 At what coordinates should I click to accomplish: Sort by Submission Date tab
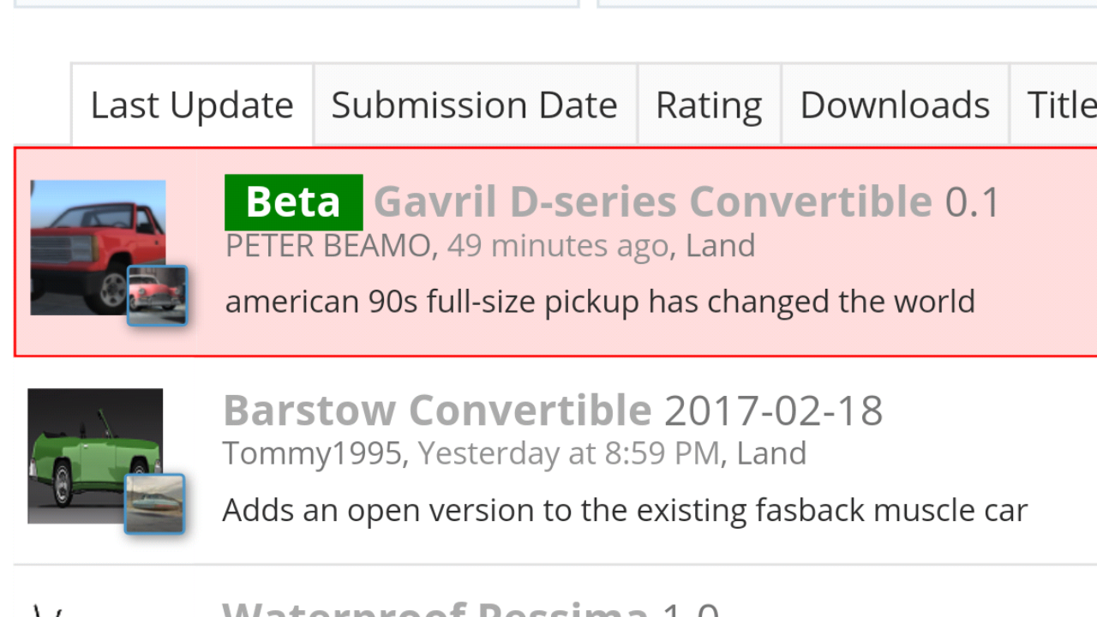[x=475, y=105]
